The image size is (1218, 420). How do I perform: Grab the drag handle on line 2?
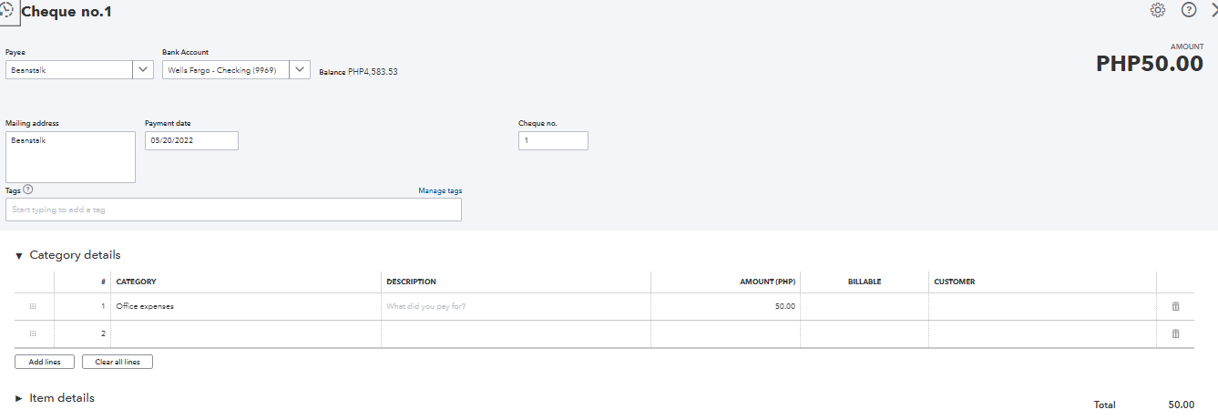point(33,334)
